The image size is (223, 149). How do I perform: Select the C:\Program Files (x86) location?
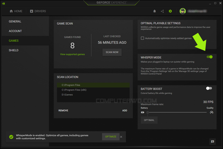93,90
